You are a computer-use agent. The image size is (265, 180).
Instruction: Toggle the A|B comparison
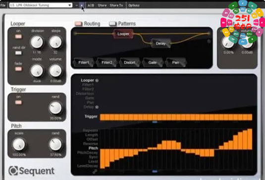(91, 5)
